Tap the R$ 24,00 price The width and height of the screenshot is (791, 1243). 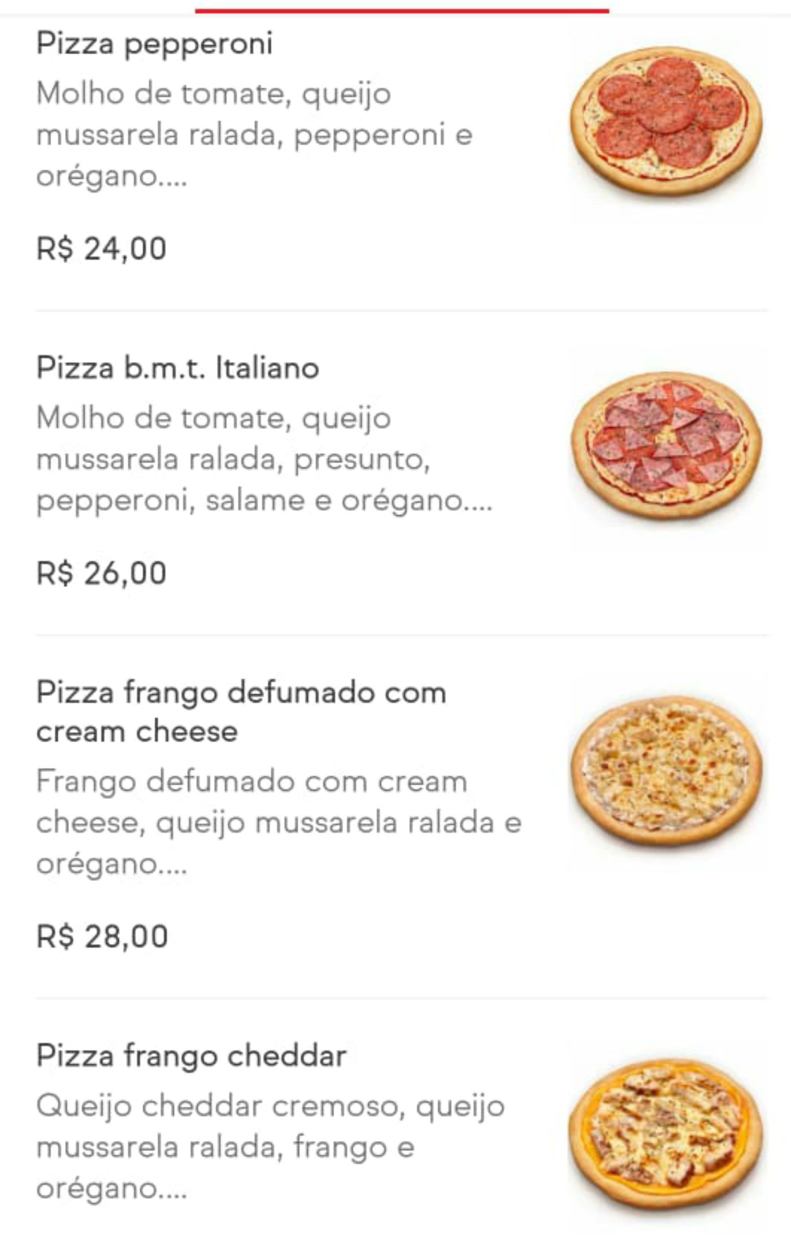click(x=102, y=249)
